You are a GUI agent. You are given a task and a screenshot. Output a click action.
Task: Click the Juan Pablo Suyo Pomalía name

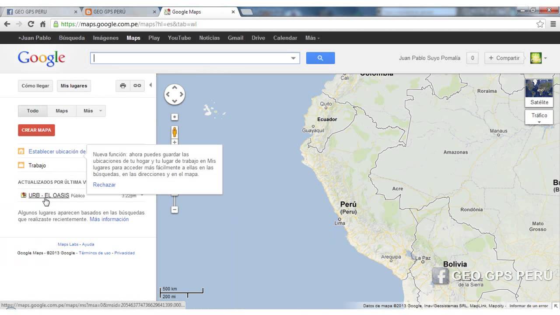[430, 58]
